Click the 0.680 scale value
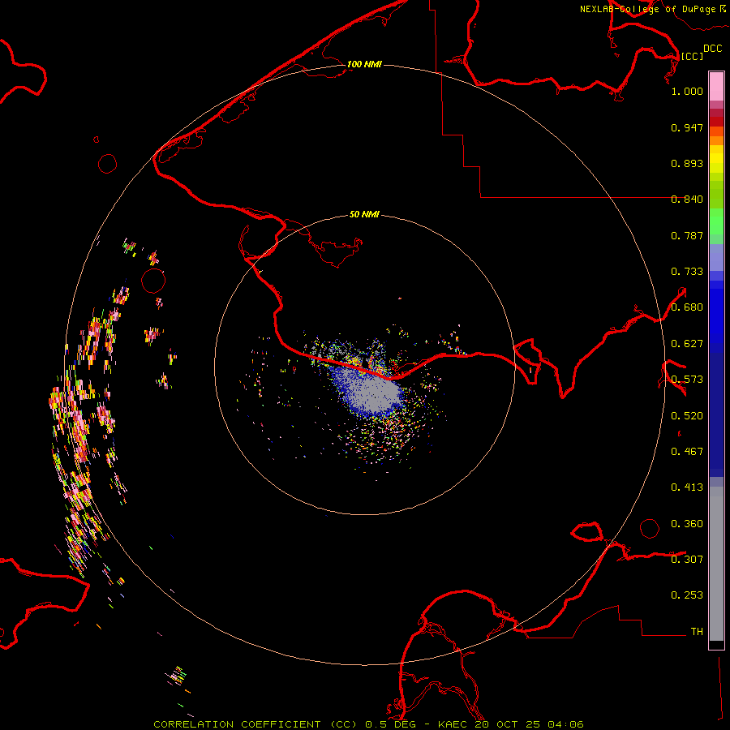The width and height of the screenshot is (730, 730). 687,307
